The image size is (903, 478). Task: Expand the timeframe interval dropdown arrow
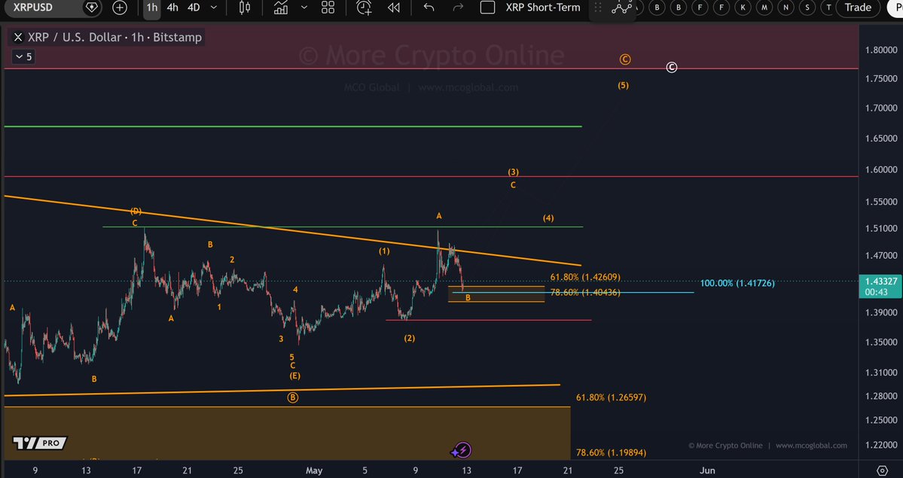click(x=214, y=8)
